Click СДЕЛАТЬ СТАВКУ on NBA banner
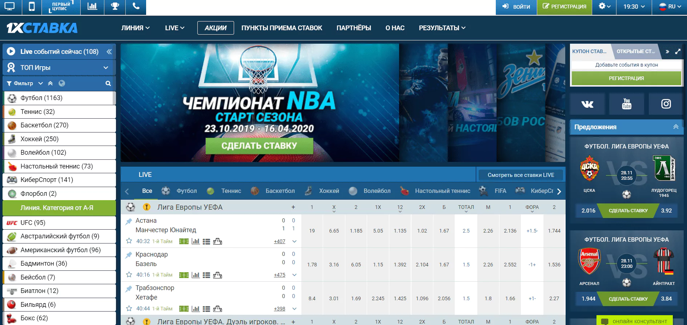This screenshot has width=687, height=325. click(x=259, y=146)
